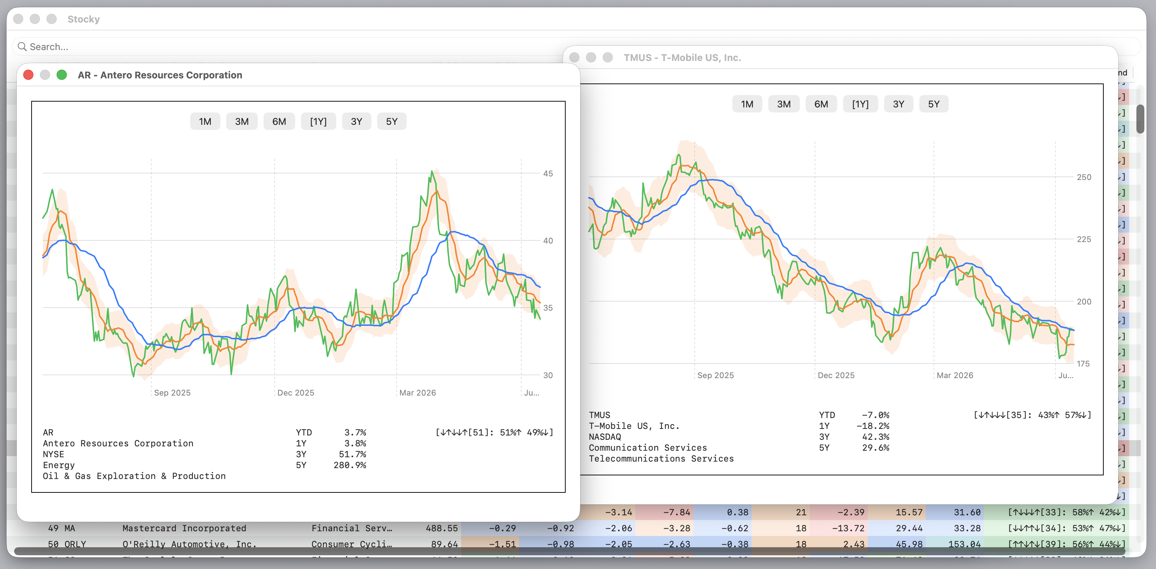Zoom the TMUS T-Mobile window
This screenshot has width=1156, height=569.
pyautogui.click(x=608, y=57)
